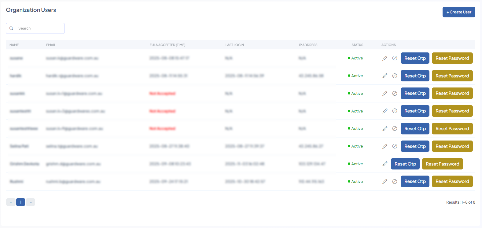Disable the third user with the circle-slash icon

(x=395, y=94)
